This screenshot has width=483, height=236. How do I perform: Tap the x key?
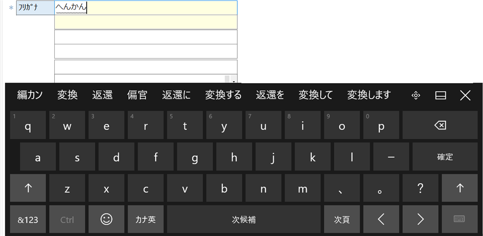(x=106, y=188)
